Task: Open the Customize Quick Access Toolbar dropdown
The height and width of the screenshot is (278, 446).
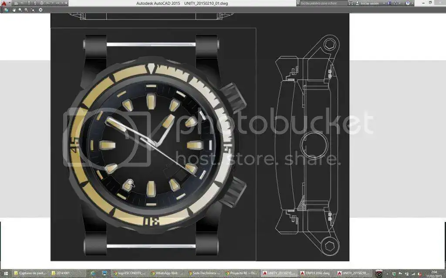Action: click(66, 3)
